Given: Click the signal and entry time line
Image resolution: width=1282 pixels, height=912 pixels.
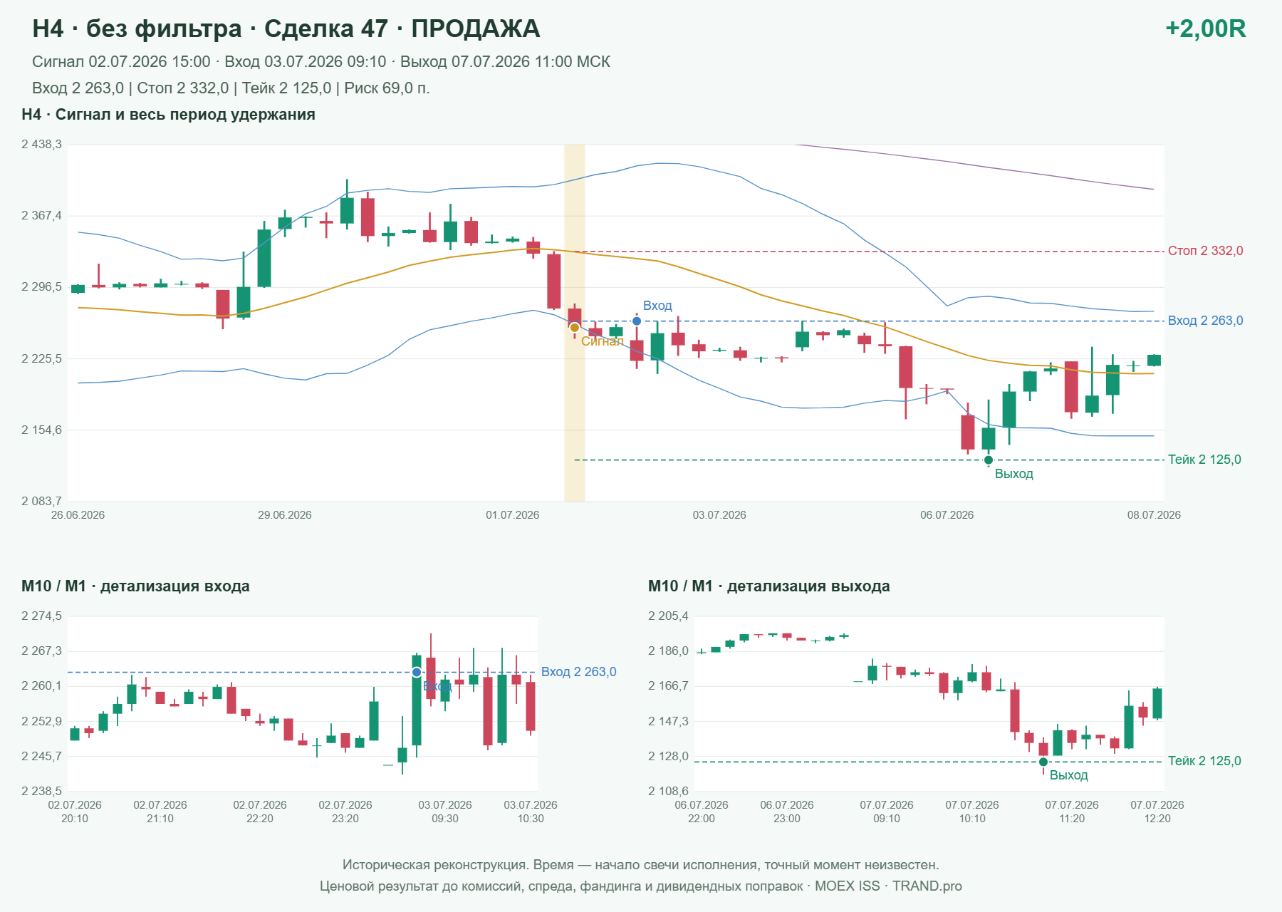Looking at the screenshot, I should coord(321,62).
